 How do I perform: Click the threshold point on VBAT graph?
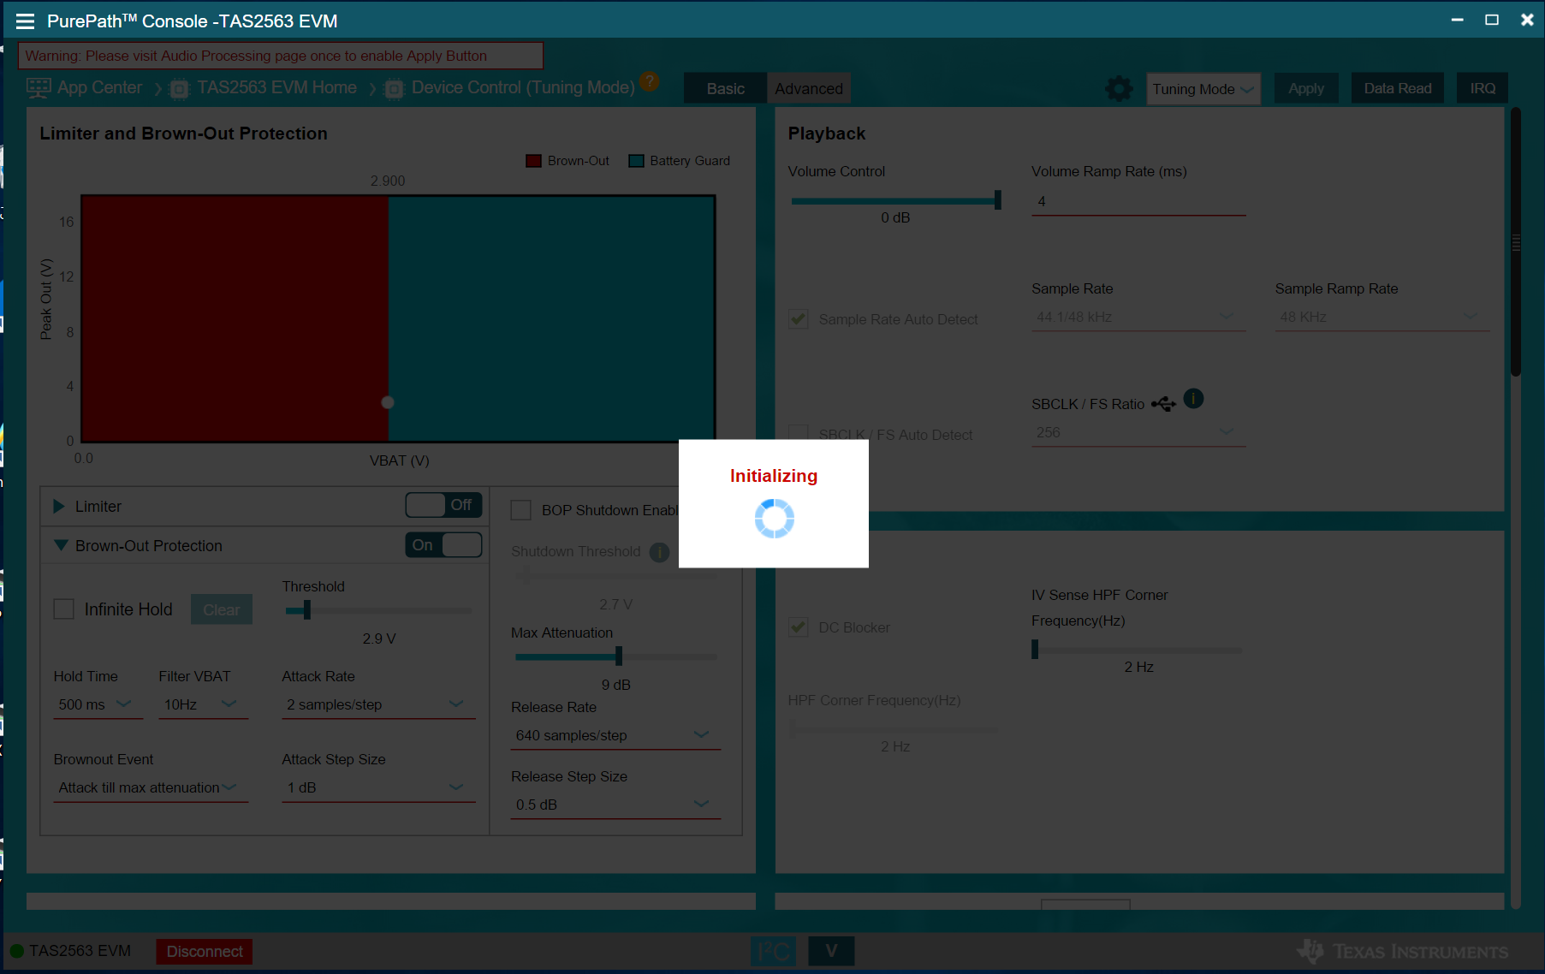(x=388, y=402)
